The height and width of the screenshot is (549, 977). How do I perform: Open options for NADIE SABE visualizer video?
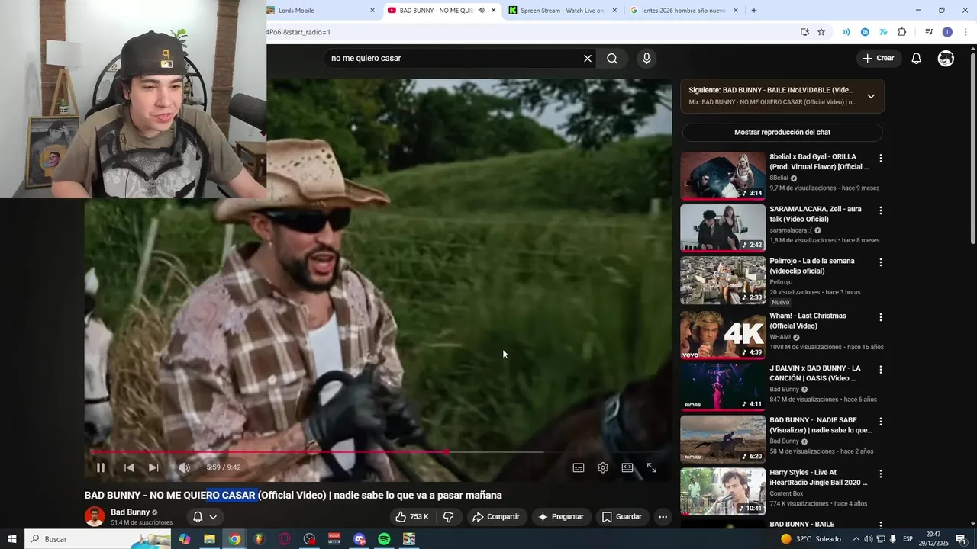tap(881, 422)
